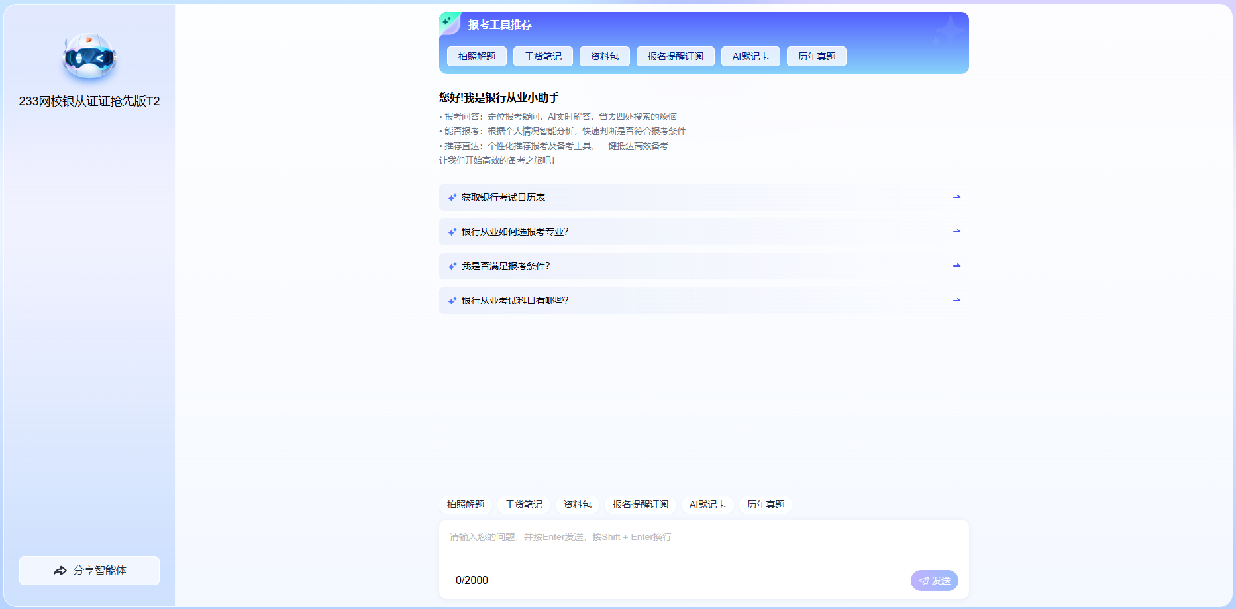Viewport: 1236px width, 609px height.
Task: Expand the question 获取银行考试日历表 via its arrow
Action: point(956,197)
